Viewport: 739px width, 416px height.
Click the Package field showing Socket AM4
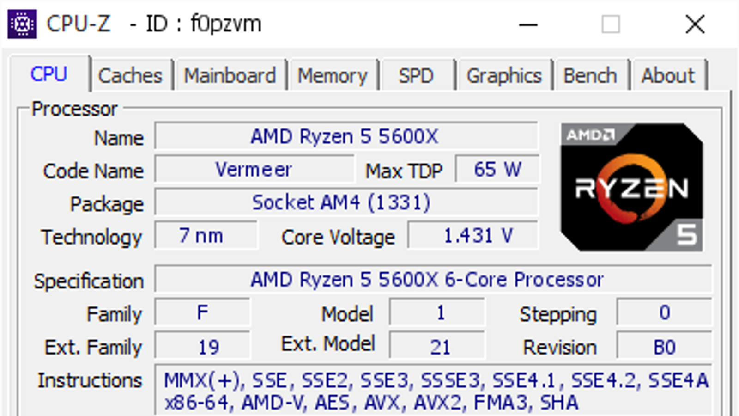click(345, 202)
